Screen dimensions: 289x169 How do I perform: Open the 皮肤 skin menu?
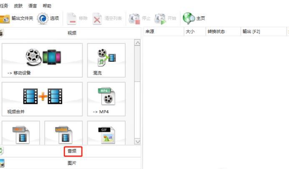click(x=18, y=6)
